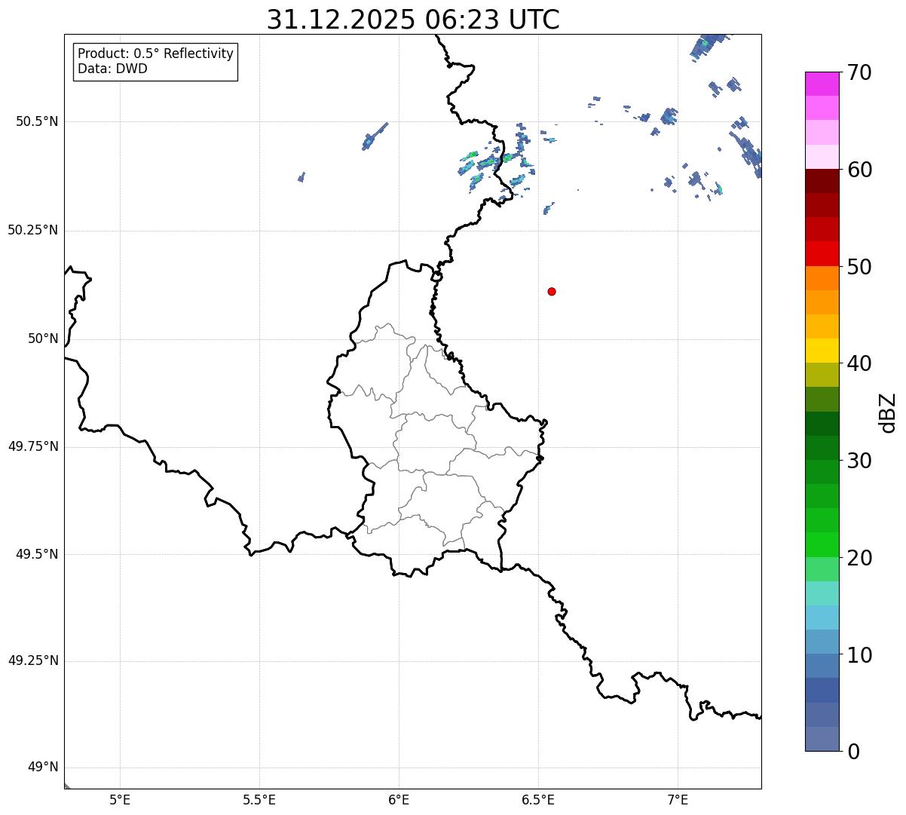Click the "Data: DWD" text
Screen dimensions: 906x815
[112, 69]
